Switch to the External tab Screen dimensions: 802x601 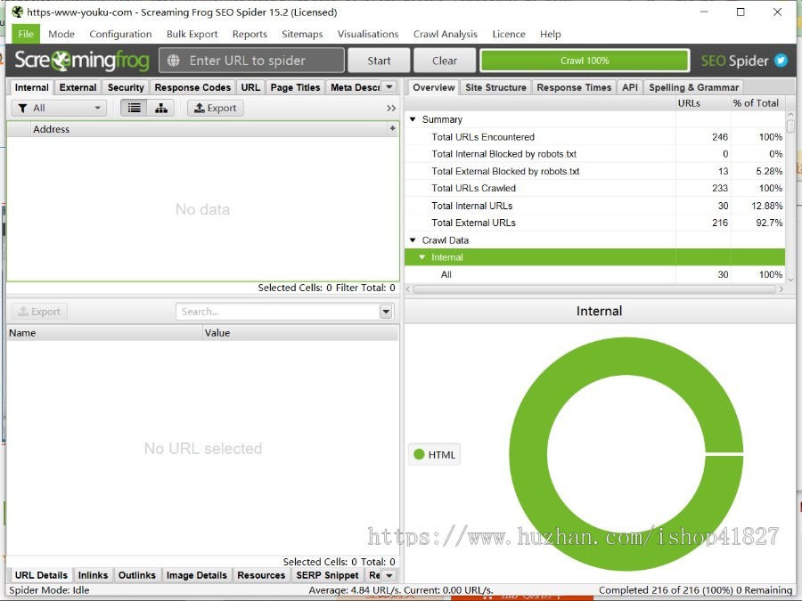point(78,87)
